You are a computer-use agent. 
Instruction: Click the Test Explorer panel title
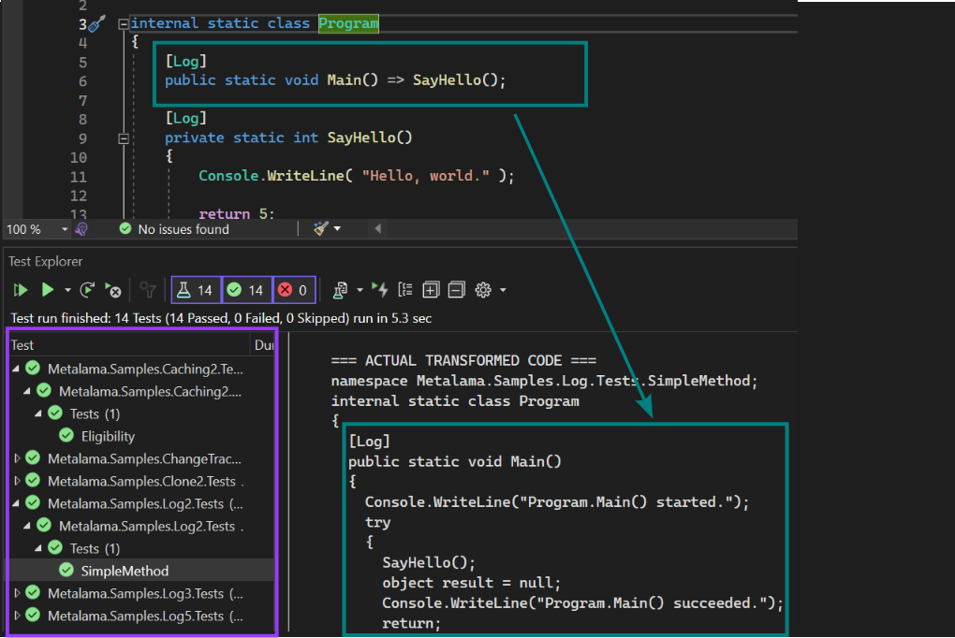46,261
